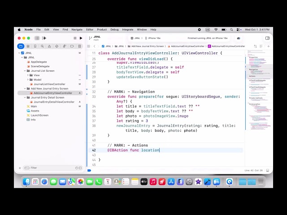Toggle the debug area button bottom right
The width and height of the screenshot is (287, 215).
point(268,170)
